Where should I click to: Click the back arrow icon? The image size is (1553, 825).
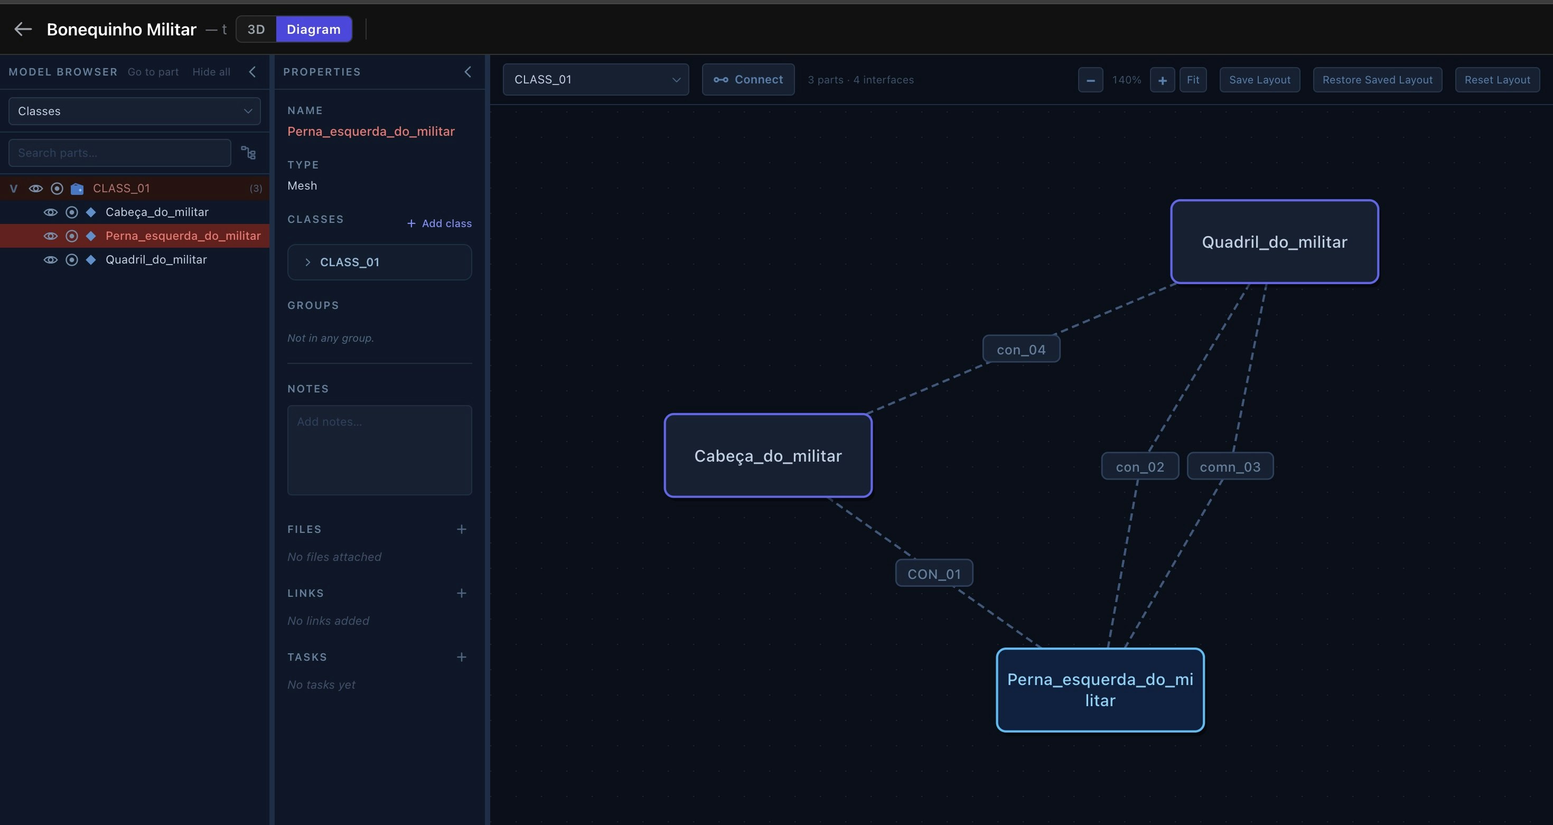[23, 29]
